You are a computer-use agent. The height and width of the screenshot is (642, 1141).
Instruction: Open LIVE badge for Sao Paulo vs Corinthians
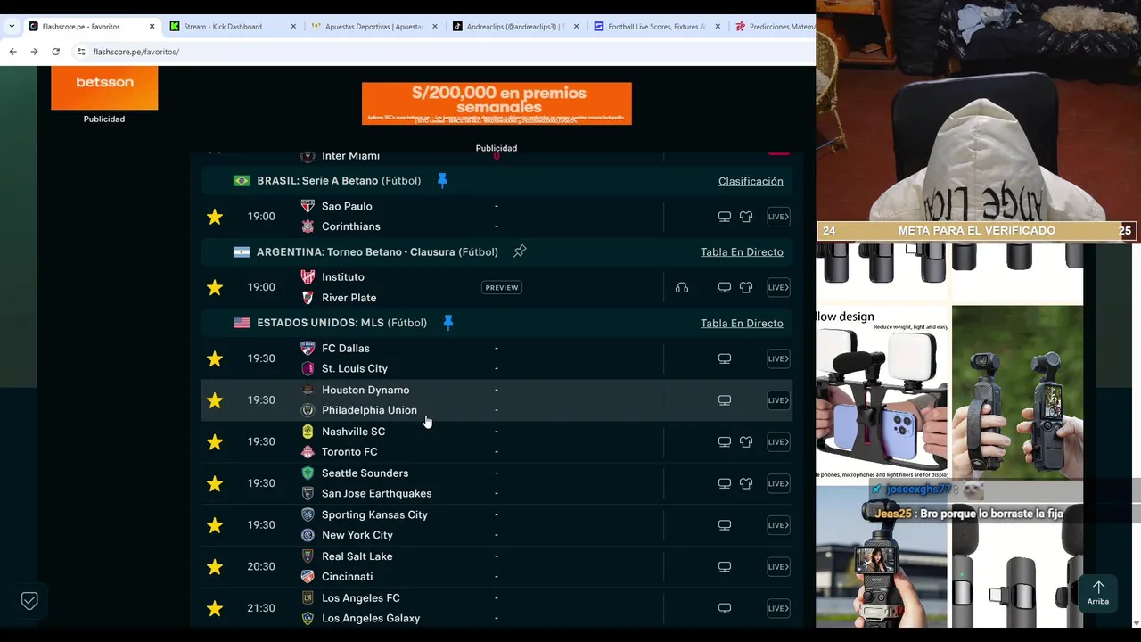(778, 217)
